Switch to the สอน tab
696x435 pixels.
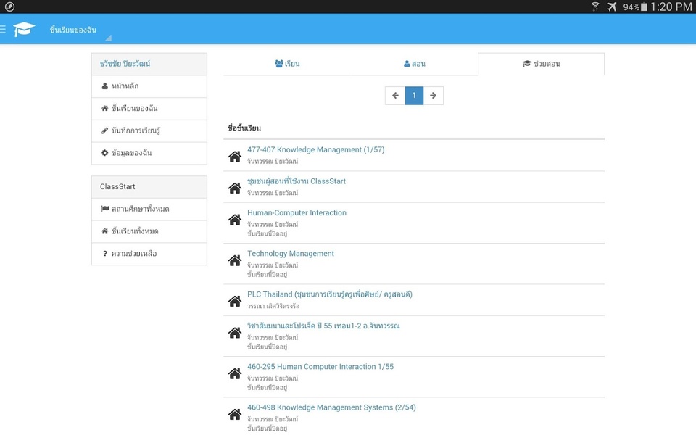[415, 64]
